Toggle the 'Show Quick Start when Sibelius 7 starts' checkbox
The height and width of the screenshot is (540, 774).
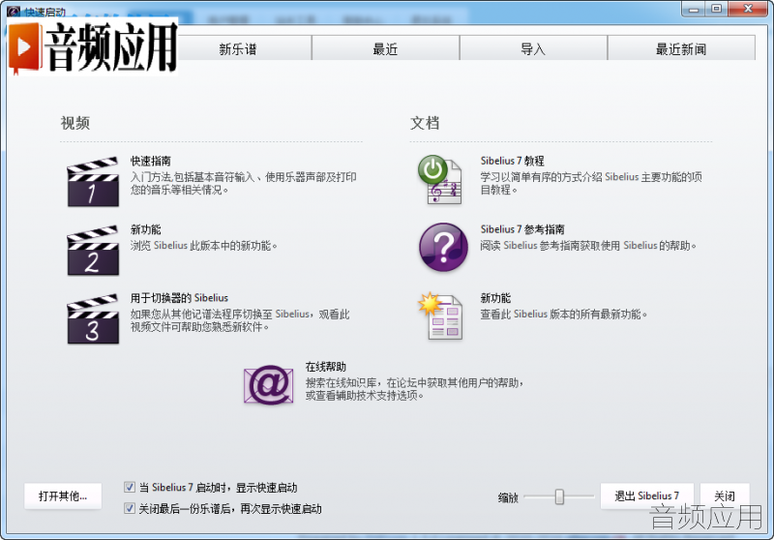click(x=130, y=487)
